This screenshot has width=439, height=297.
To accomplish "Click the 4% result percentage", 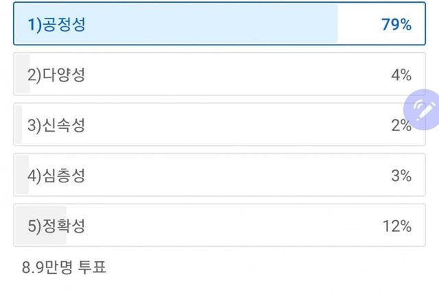I will (x=401, y=75).
